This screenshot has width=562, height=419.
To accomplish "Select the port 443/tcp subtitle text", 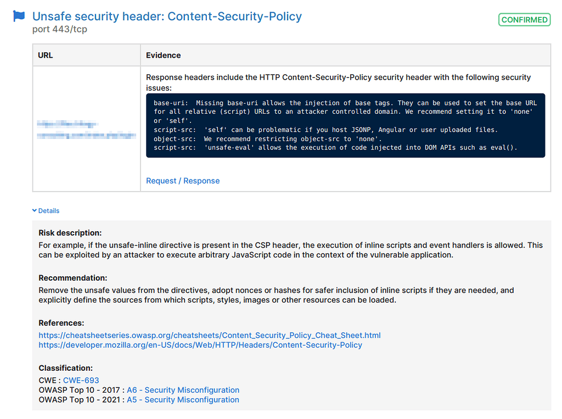I will click(x=60, y=30).
